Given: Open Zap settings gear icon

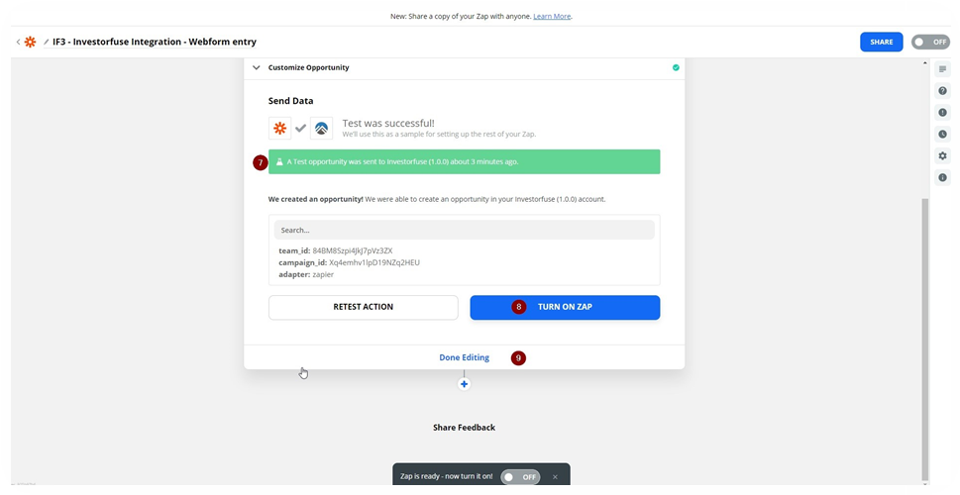Looking at the screenshot, I should click(942, 156).
